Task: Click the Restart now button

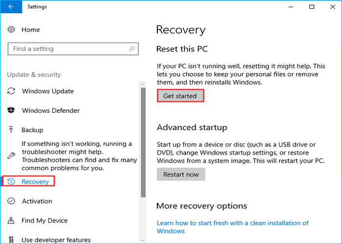Action: [x=181, y=174]
